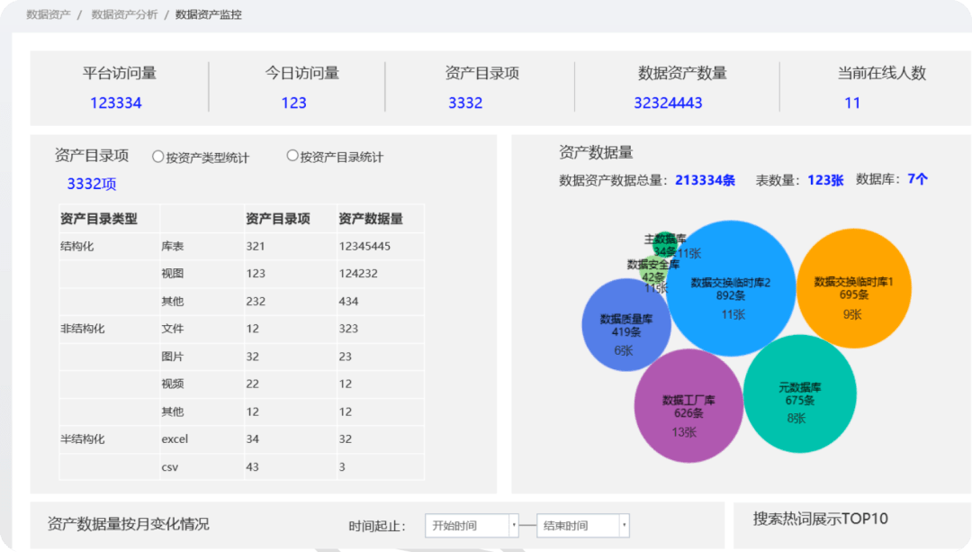Click the 资产目录项 column header
The height and width of the screenshot is (552, 972).
(278, 219)
